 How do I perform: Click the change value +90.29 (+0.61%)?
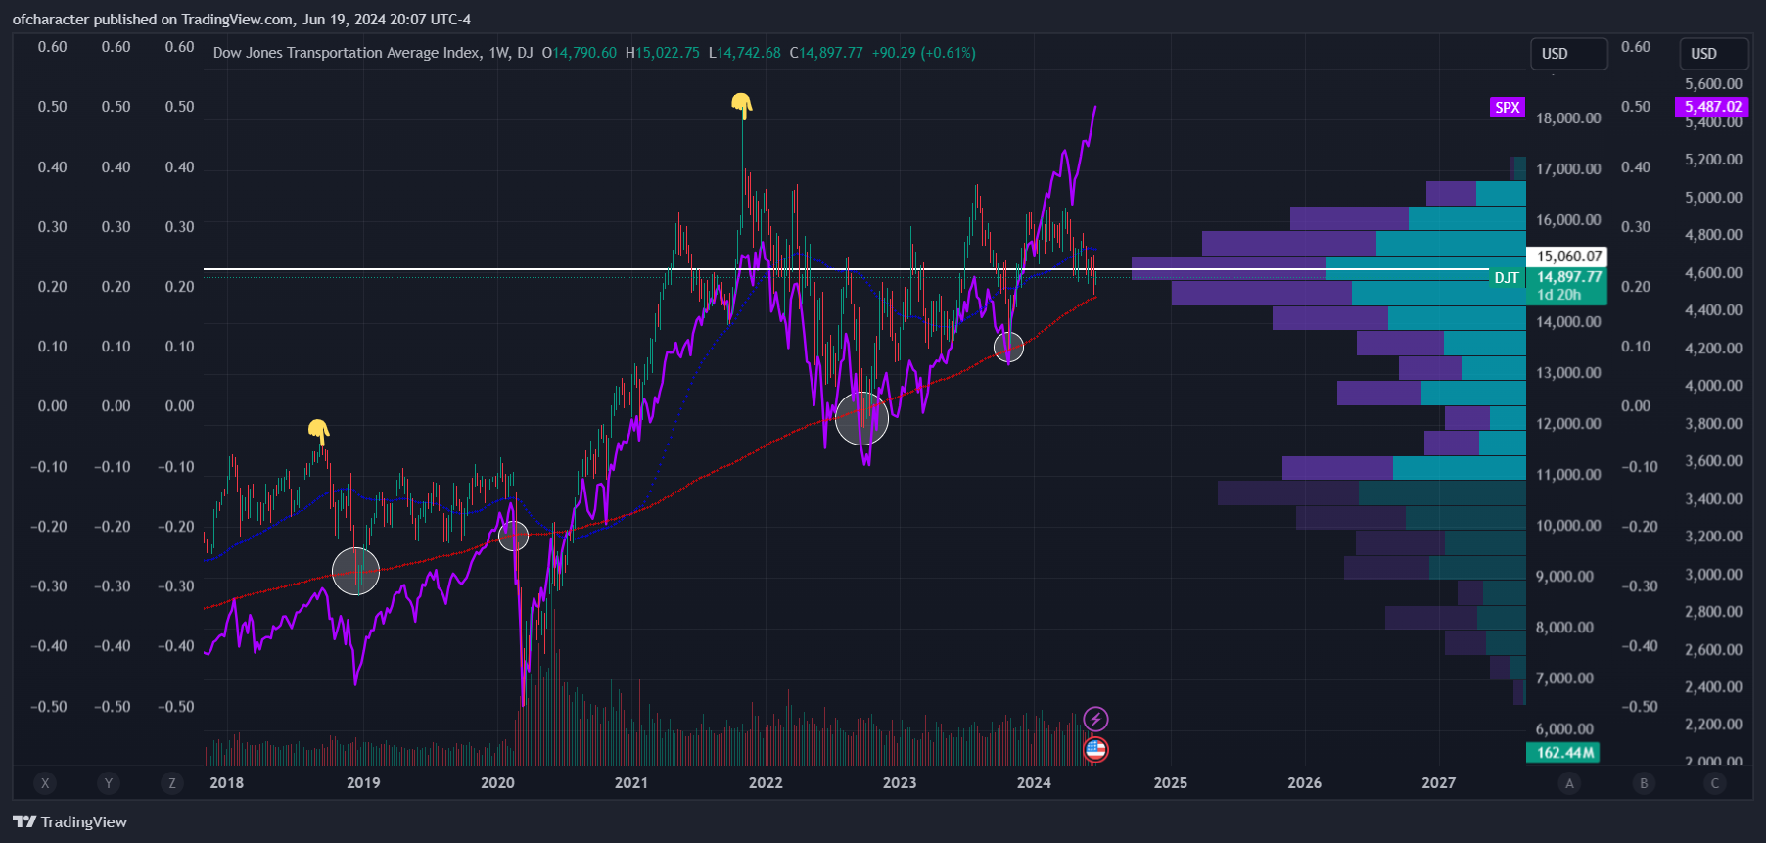924,53
